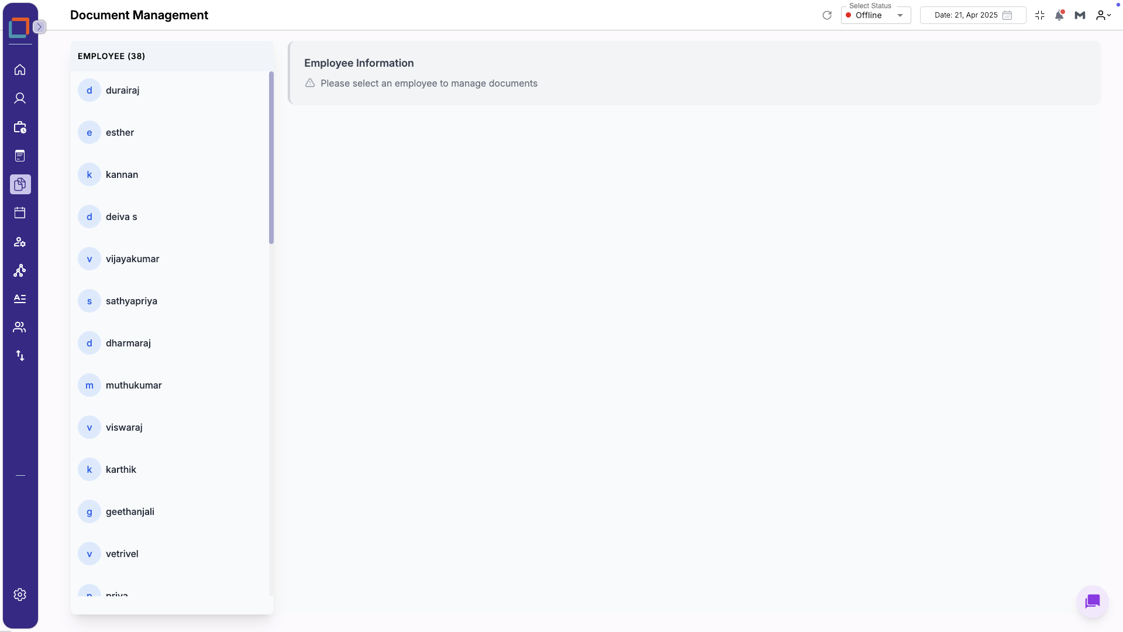Screen dimensions: 1123x632
Task: Click the employee list scrollbar
Action: [x=271, y=158]
